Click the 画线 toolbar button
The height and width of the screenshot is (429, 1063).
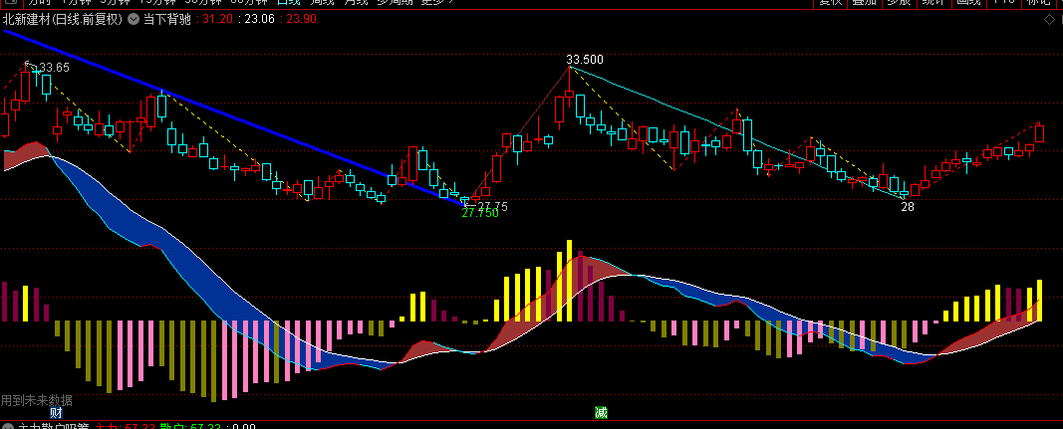pyautogui.click(x=968, y=3)
